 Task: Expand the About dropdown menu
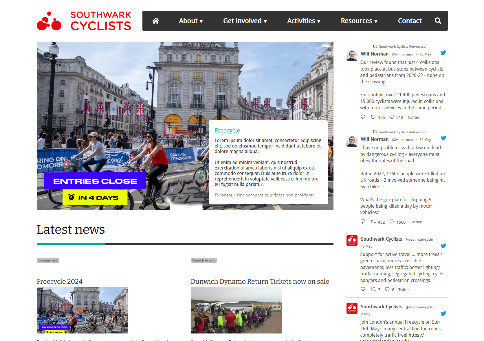tap(191, 21)
